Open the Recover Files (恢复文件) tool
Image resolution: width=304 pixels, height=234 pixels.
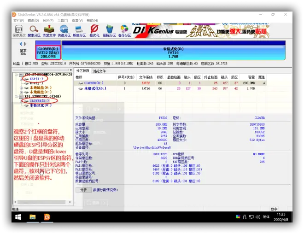click(49, 31)
